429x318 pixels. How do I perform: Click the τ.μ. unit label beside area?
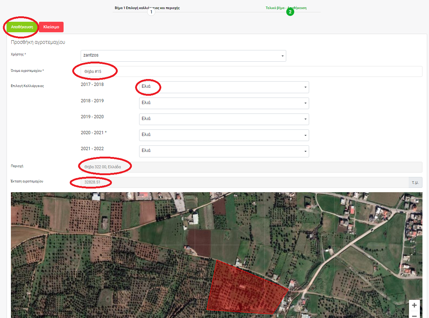[415, 182]
